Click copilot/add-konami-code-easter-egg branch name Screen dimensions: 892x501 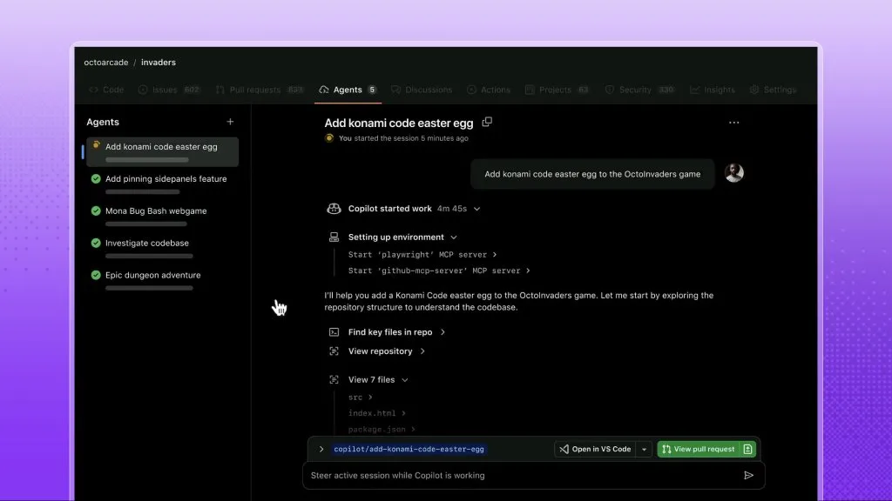(409, 450)
